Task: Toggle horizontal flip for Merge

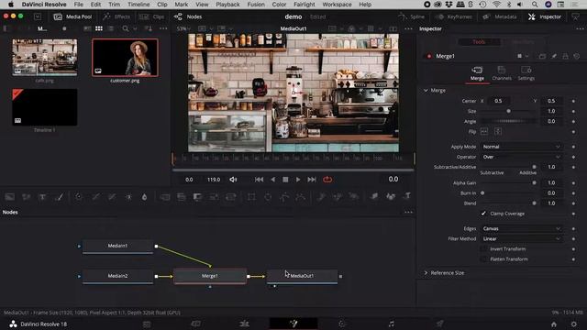Action: pyautogui.click(x=484, y=132)
